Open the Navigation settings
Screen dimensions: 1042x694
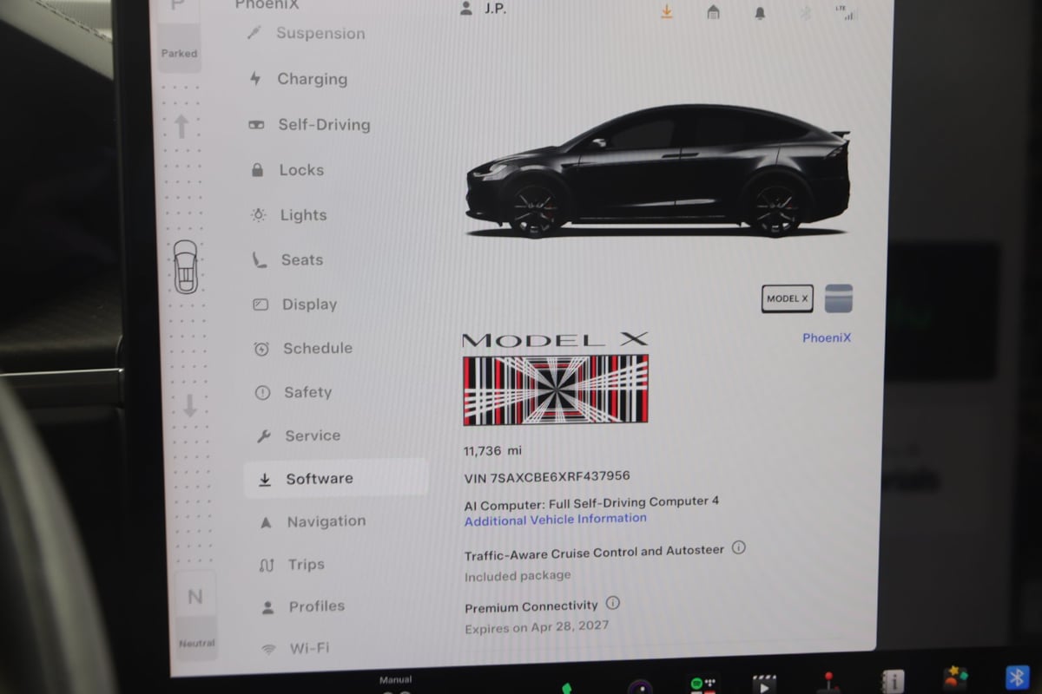[x=313, y=521]
